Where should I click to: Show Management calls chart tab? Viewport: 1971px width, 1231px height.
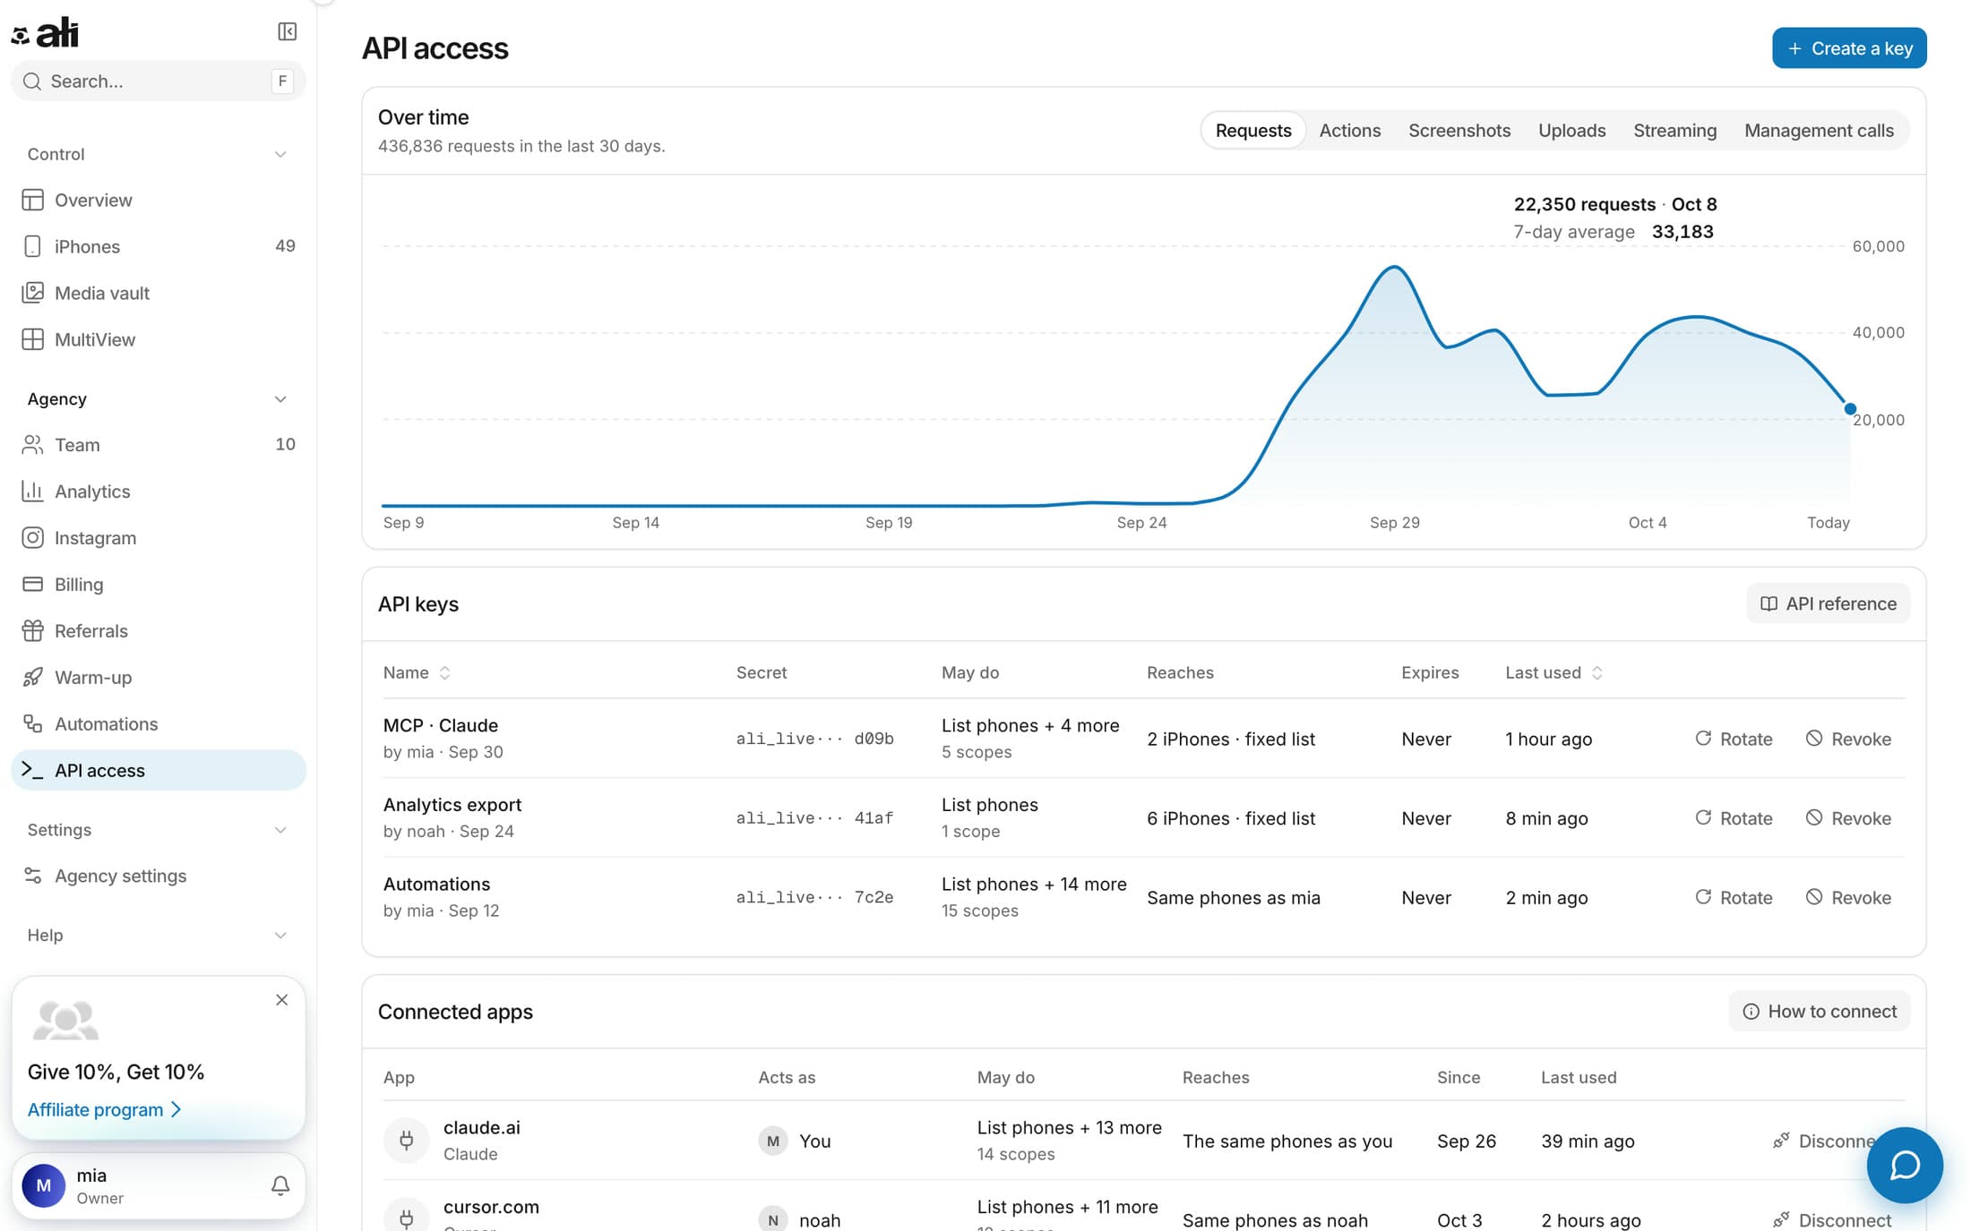point(1819,131)
